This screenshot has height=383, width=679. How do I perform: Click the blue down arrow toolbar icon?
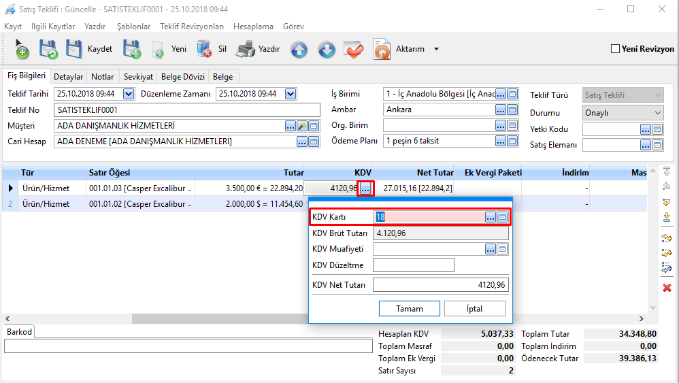coord(327,50)
